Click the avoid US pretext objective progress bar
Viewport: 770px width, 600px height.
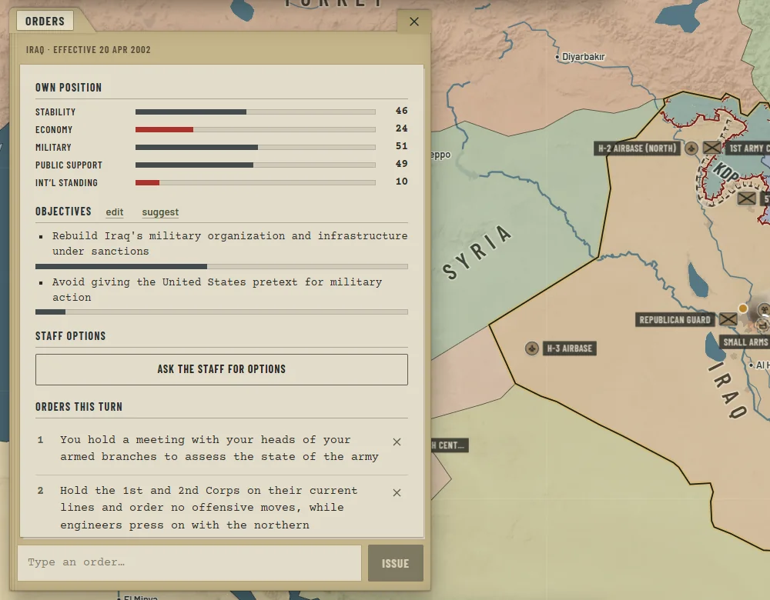click(222, 312)
